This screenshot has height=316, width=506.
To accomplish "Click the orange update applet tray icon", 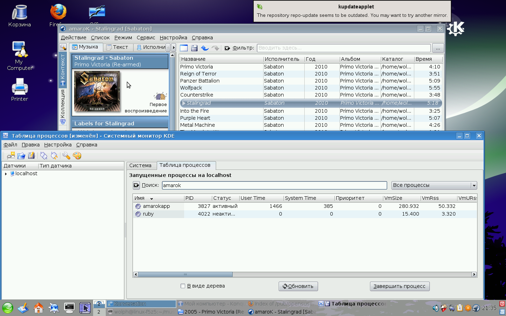I will click(x=468, y=308).
